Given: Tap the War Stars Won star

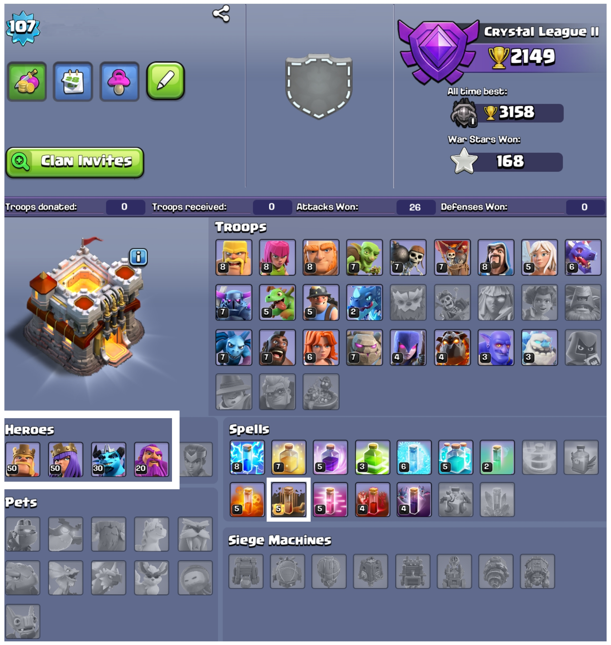Looking at the screenshot, I should tap(464, 161).
